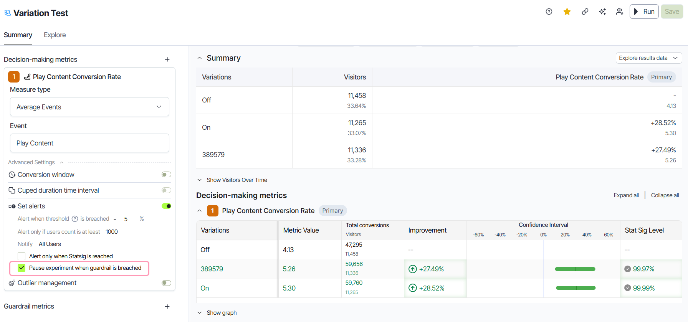The image size is (688, 322).
Task: Copy link using the chain icon
Action: tap(585, 12)
